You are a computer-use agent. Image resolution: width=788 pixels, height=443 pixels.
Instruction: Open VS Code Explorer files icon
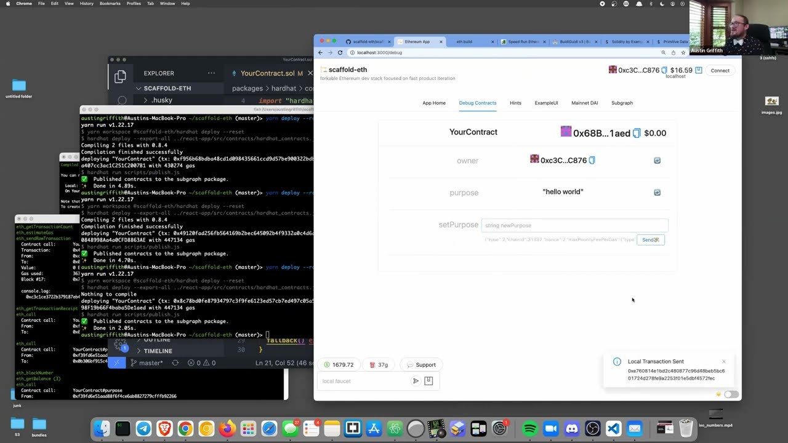tap(120, 76)
